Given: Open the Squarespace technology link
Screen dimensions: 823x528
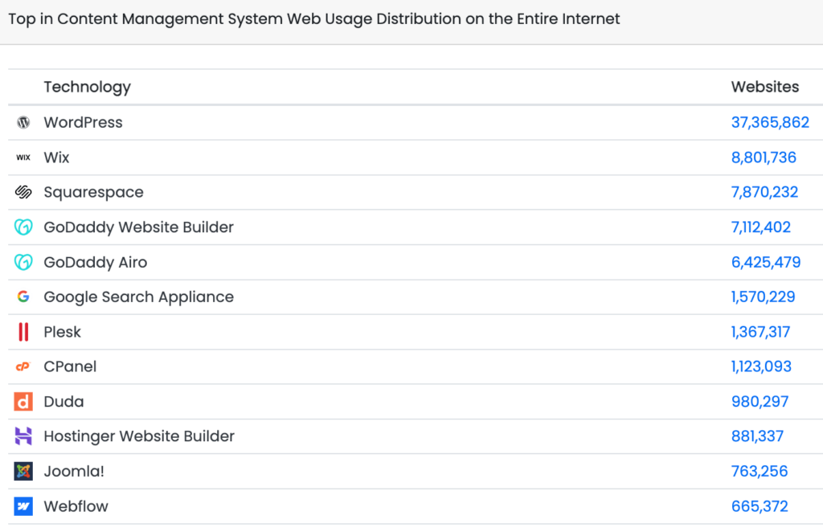Looking at the screenshot, I should (x=93, y=193).
